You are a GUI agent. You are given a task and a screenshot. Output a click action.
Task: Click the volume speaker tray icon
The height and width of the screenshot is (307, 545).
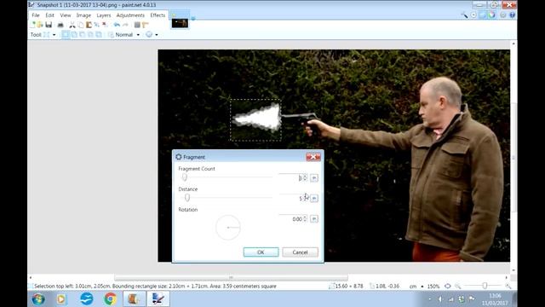pyautogui.click(x=440, y=299)
